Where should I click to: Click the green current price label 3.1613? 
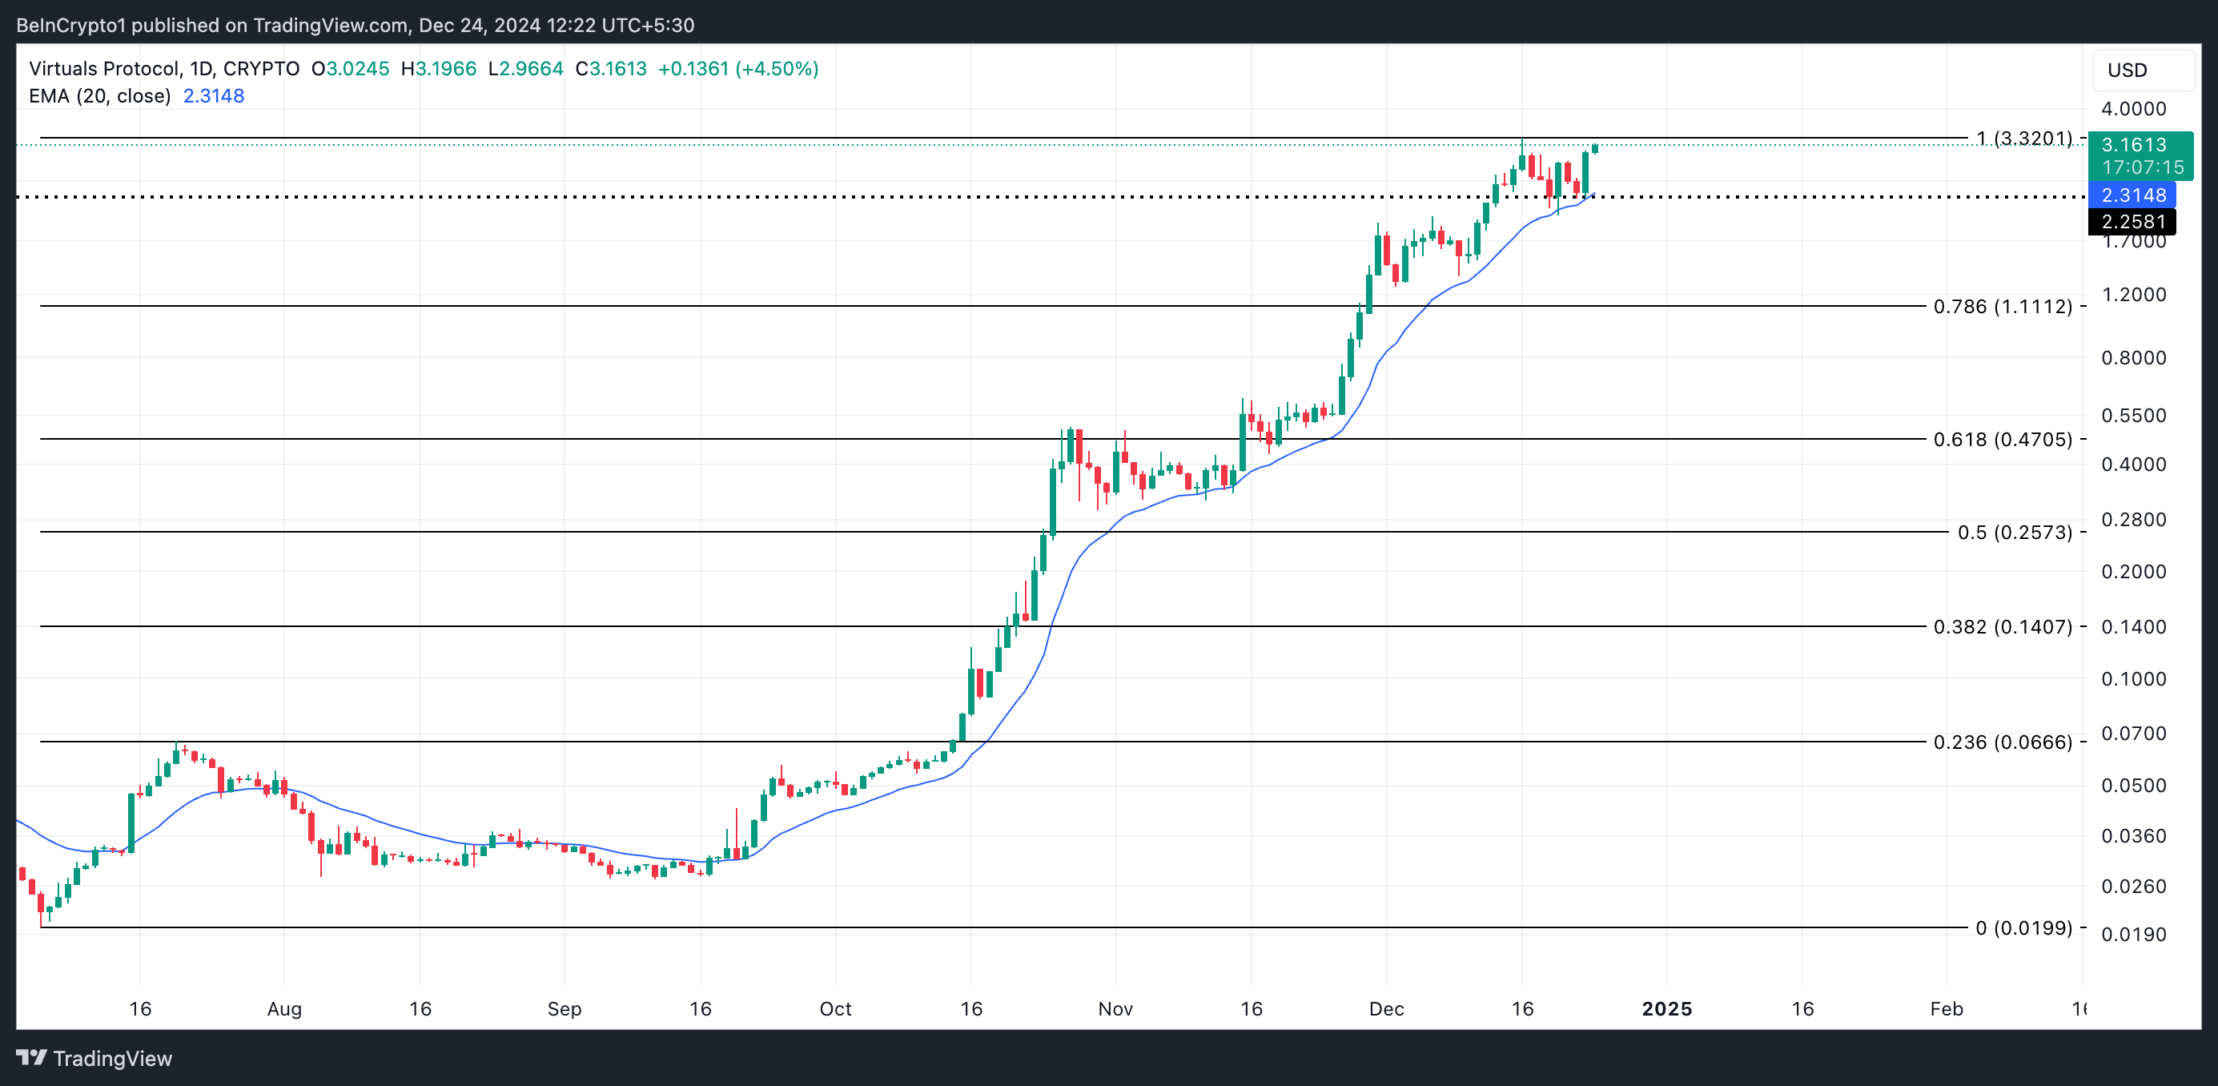(x=2134, y=145)
